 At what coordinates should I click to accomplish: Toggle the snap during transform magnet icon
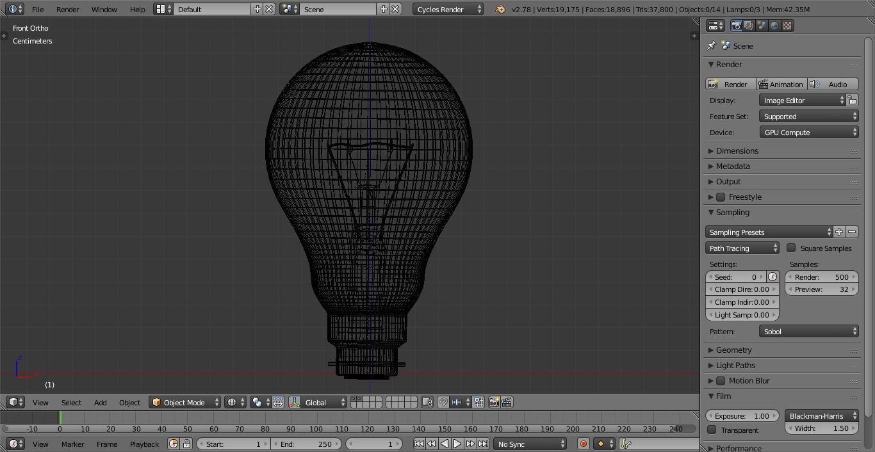443,402
